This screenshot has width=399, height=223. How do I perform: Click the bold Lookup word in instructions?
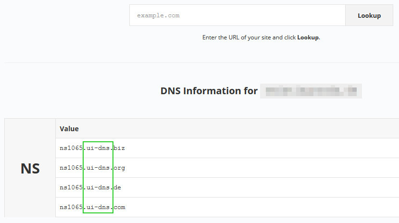point(308,37)
